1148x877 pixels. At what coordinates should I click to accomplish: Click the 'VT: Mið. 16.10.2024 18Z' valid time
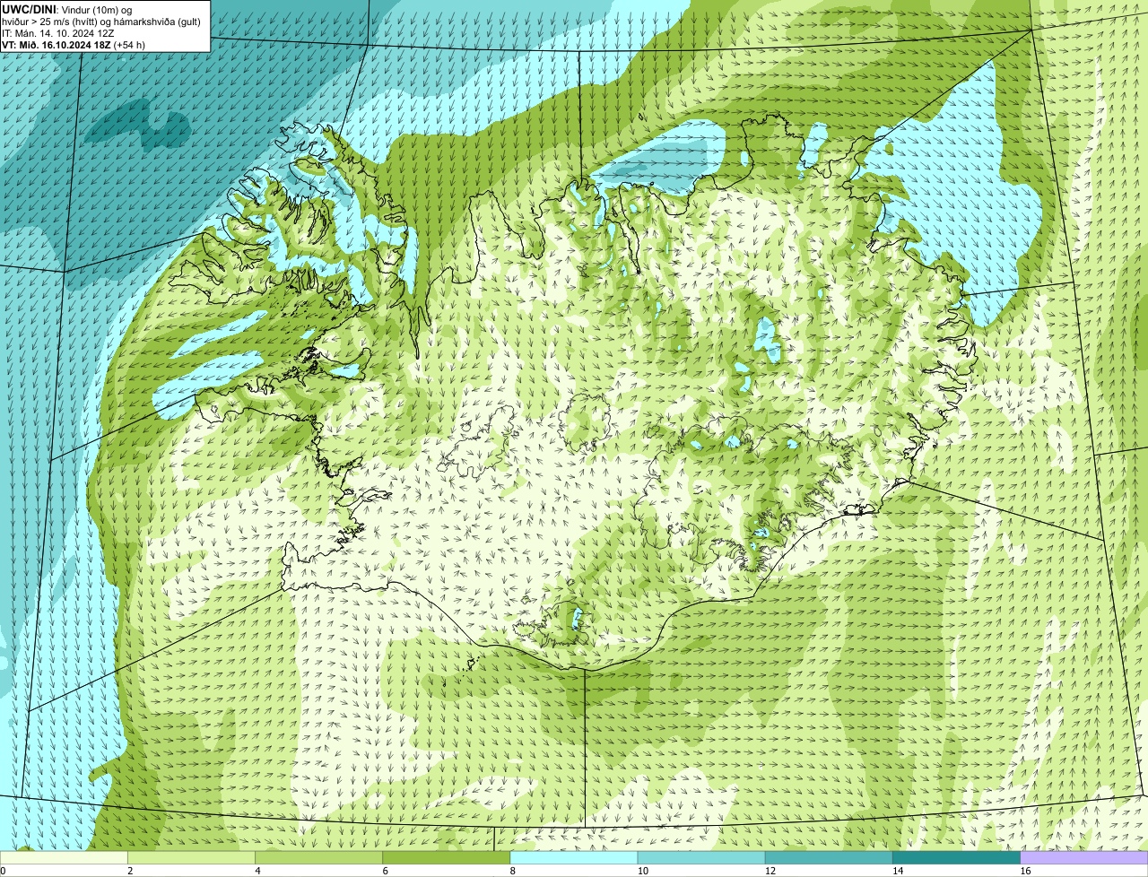point(57,44)
